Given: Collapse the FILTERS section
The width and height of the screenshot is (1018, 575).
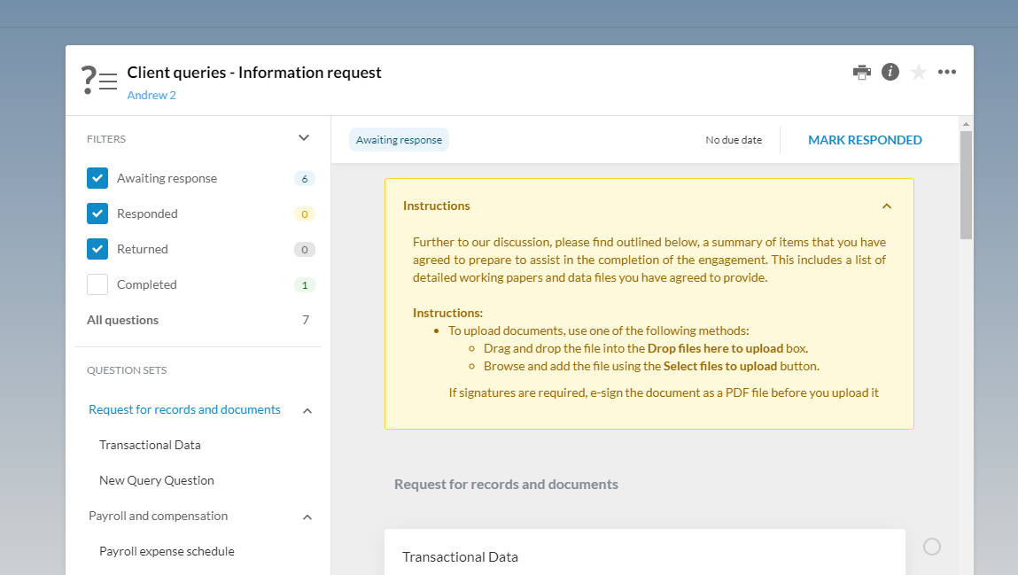Looking at the screenshot, I should 304,138.
